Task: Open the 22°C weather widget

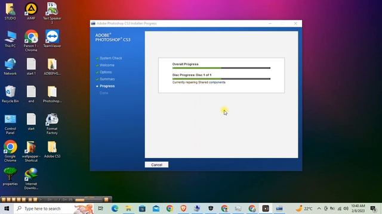Action: (x=304, y=209)
